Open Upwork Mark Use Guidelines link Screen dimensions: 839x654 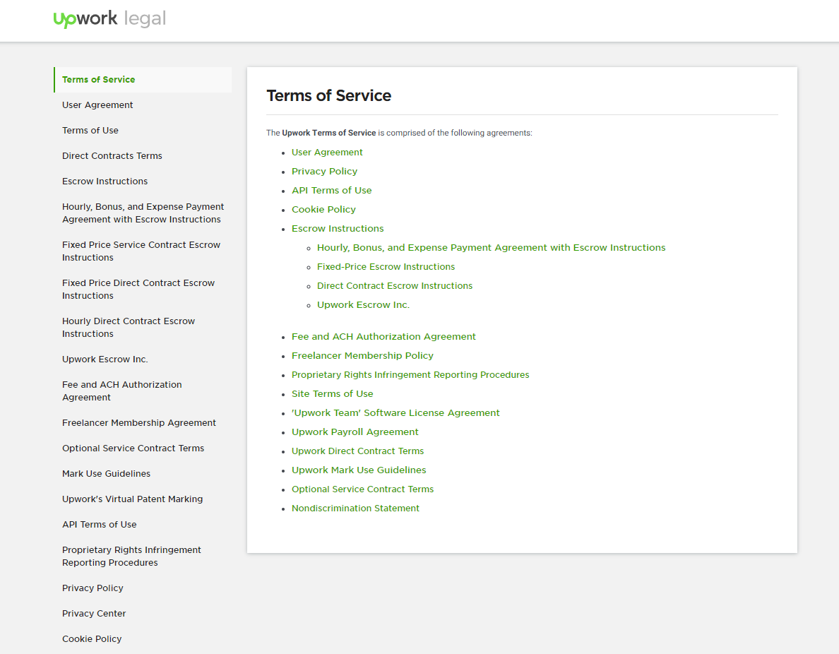pyautogui.click(x=359, y=470)
